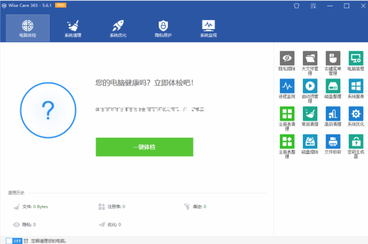
Task: Open the 大文件管理 big files manager
Action: (310, 63)
